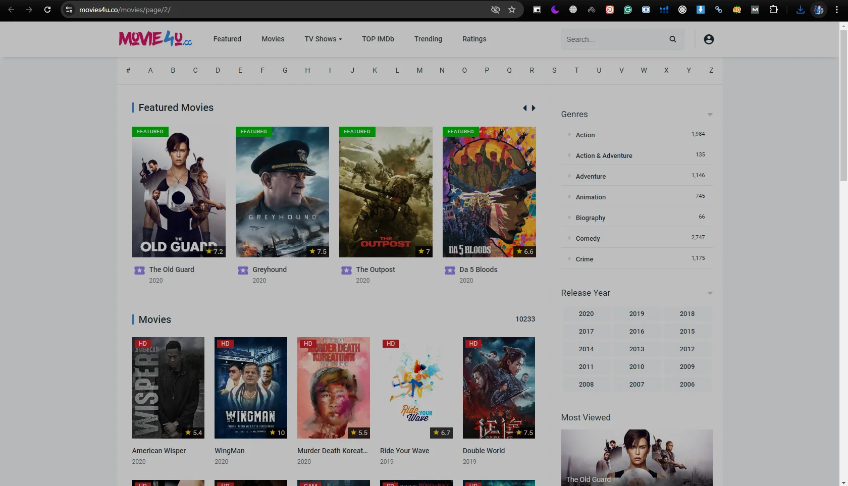Open the Movies nav item

pos(273,39)
